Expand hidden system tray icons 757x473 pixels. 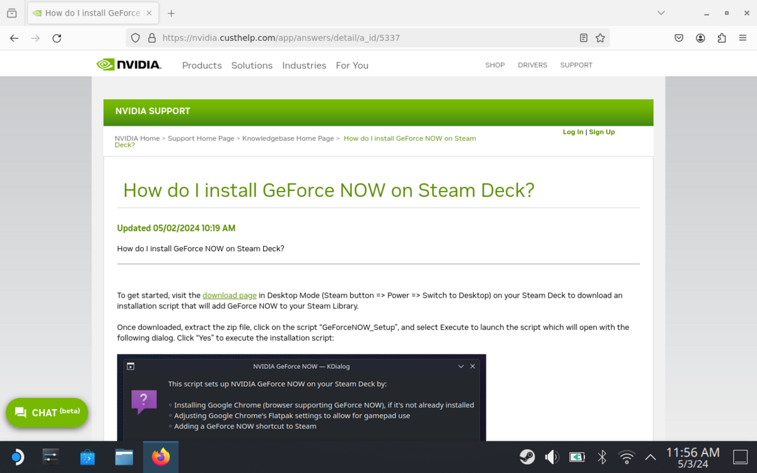(650, 457)
